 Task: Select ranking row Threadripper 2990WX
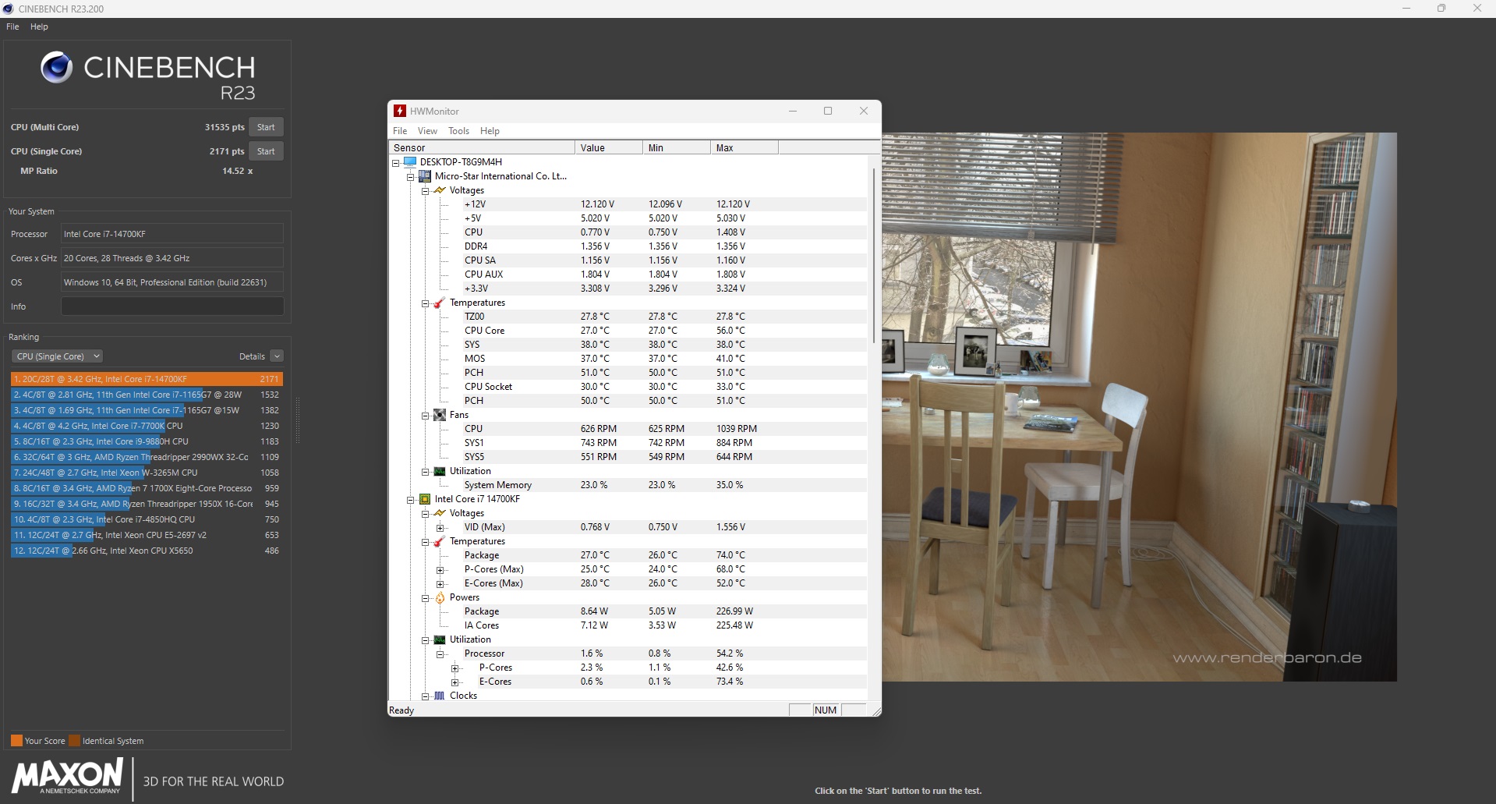[x=147, y=457]
